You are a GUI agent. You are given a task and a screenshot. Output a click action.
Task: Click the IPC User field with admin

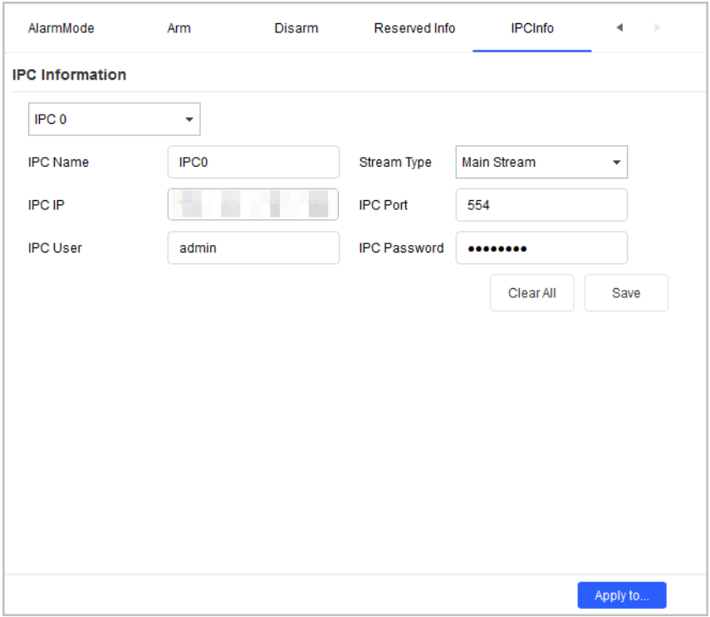click(253, 247)
